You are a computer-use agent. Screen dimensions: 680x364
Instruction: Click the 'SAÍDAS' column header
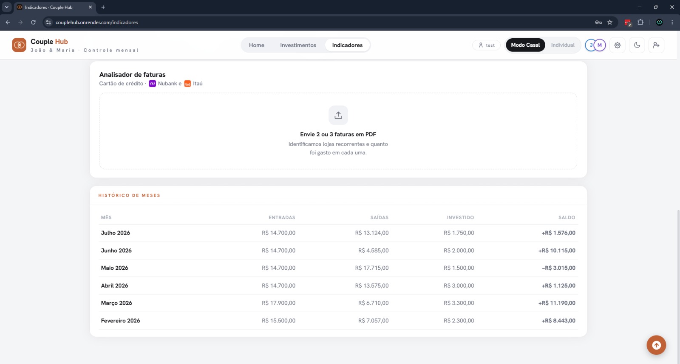click(380, 217)
